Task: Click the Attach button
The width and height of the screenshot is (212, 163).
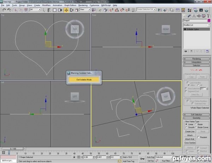Action: click(x=190, y=135)
